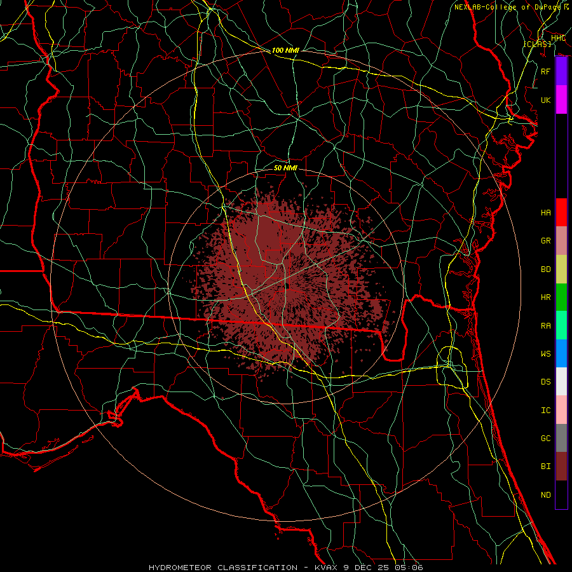The image size is (572, 572).
Task: Click the BI legend label
Action: (546, 466)
